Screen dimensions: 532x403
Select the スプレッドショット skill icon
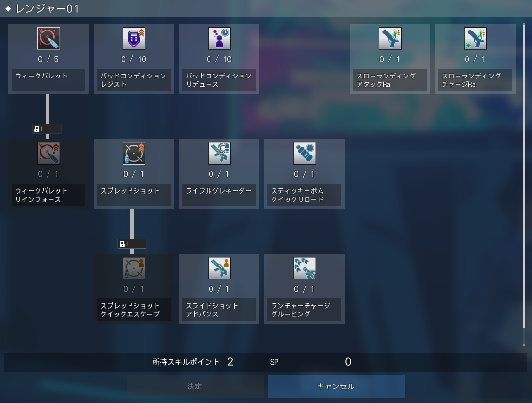[134, 153]
